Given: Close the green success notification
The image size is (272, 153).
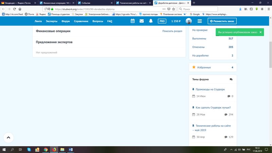Looking at the screenshot, I should (260, 32).
